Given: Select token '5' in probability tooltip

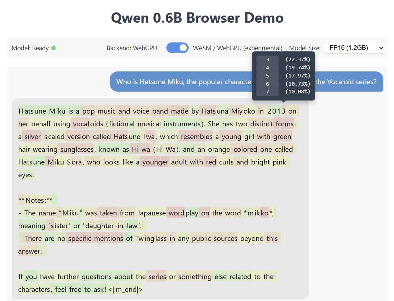Looking at the screenshot, I should 267,76.
